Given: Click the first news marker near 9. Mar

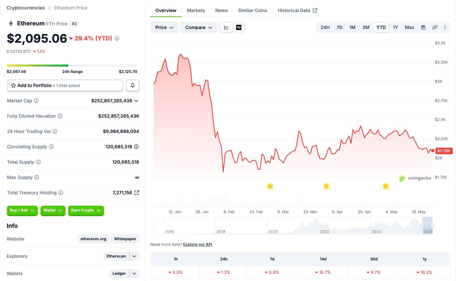Looking at the screenshot, I should (x=270, y=186).
